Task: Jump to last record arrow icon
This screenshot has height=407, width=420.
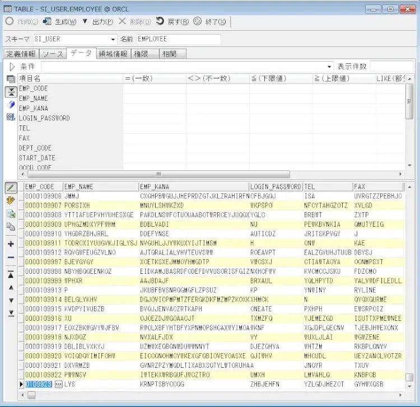Action: pos(11,312)
